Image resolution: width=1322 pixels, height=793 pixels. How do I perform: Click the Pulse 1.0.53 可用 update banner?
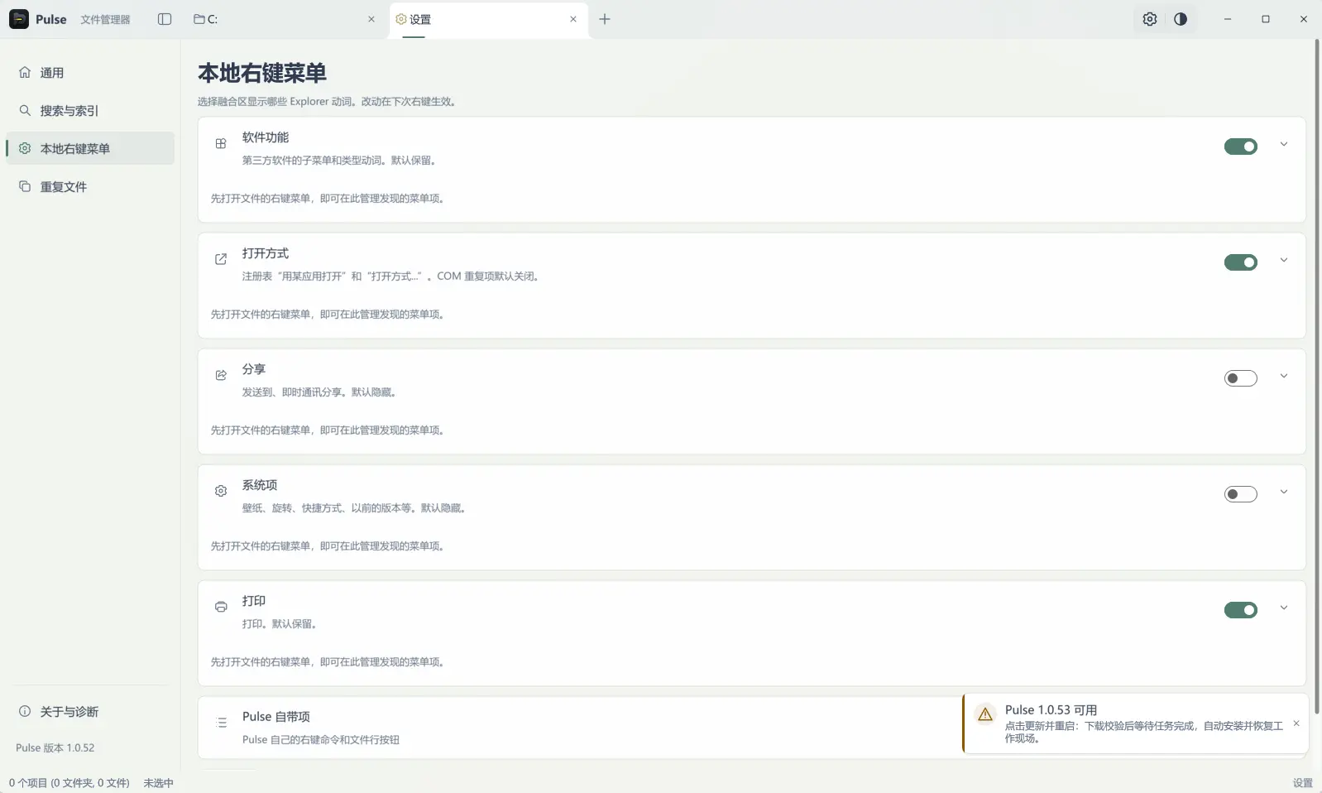tap(1135, 723)
